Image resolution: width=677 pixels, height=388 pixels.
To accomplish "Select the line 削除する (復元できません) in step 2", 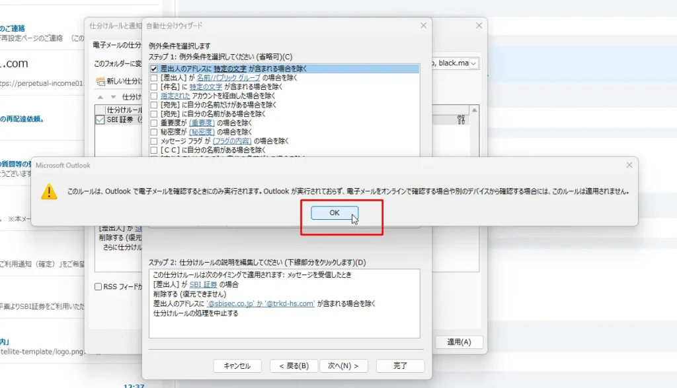I will point(190,294).
